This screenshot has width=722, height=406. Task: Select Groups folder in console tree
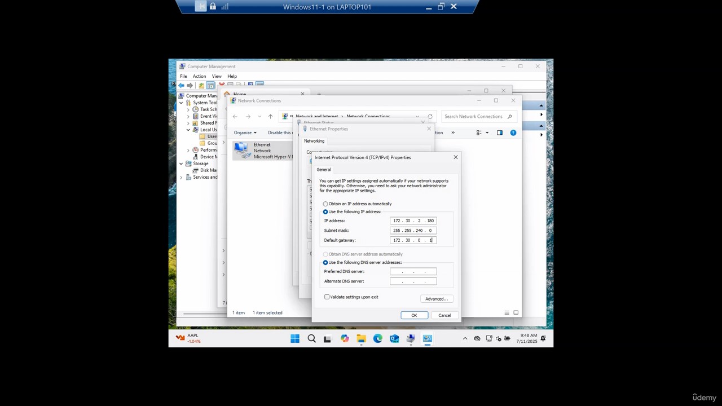coord(208,143)
